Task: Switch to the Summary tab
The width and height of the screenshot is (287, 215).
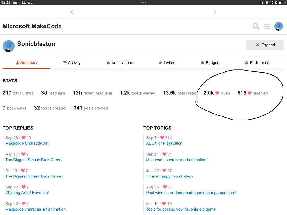Action: [x=26, y=62]
